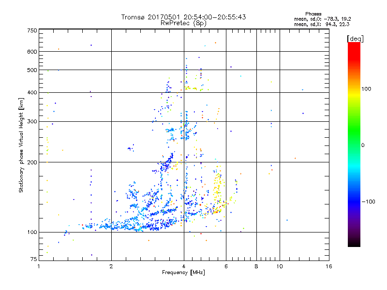This screenshot has height=290, width=387.
Task: Click the plot title 'Tromsø 20170501 20:54:00-20:55:43'
Action: 183,17
